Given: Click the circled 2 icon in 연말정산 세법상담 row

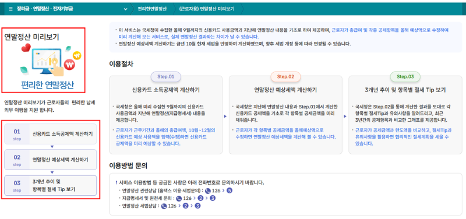Looking at the screenshot, I should pos(186,206).
